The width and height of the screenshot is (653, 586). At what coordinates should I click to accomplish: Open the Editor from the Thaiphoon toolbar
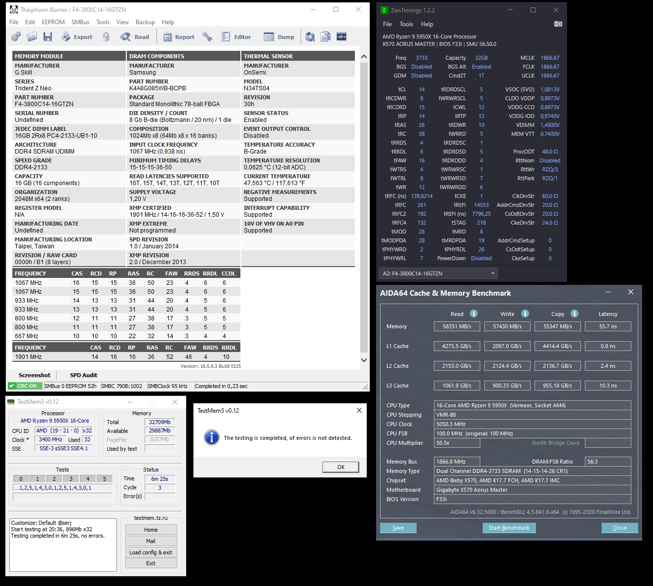point(236,37)
